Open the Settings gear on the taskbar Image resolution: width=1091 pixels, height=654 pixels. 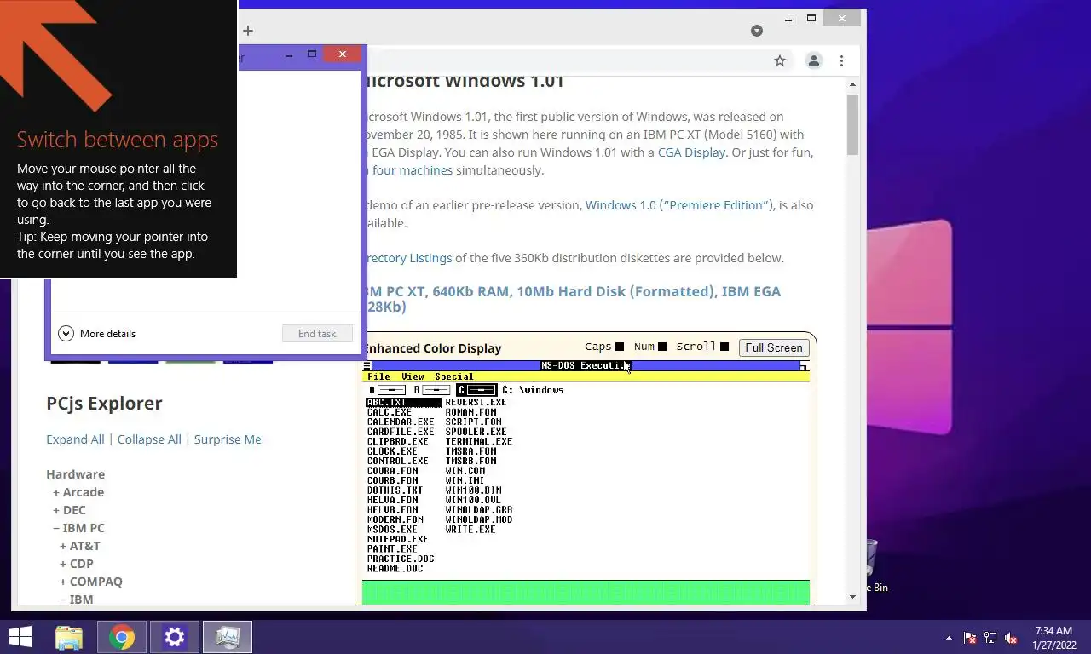175,637
